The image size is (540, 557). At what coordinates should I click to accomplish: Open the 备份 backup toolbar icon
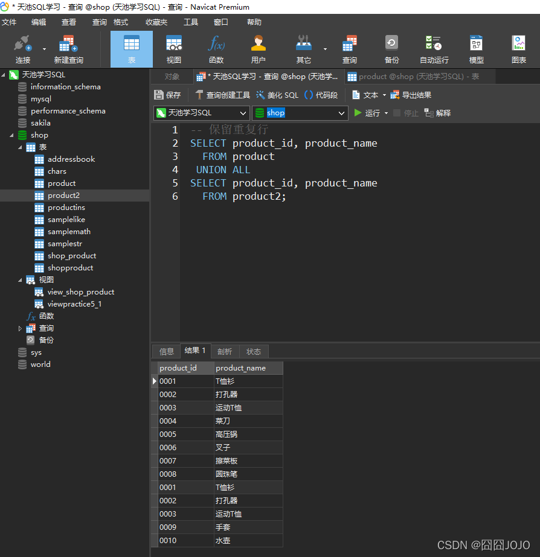coord(392,49)
